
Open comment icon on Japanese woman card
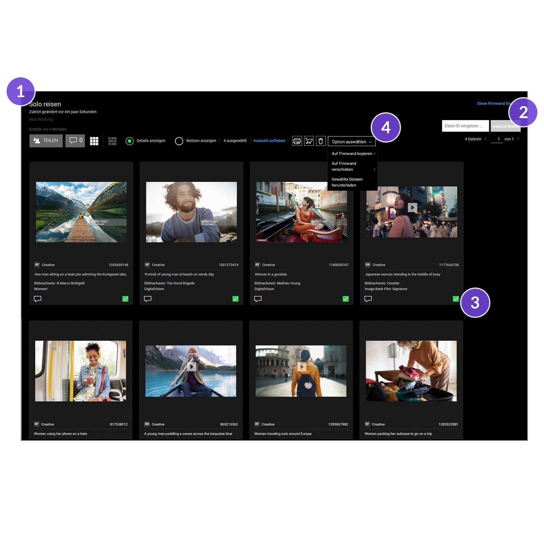pyautogui.click(x=368, y=299)
